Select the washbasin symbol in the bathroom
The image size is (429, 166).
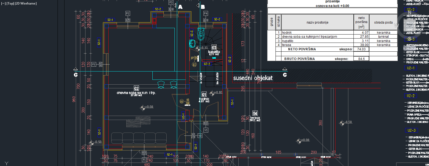pos(192,43)
